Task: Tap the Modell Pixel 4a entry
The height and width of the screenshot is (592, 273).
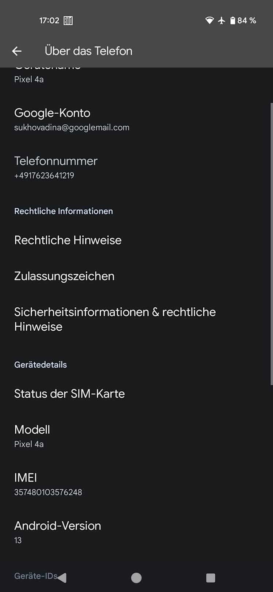Action: 32,436
